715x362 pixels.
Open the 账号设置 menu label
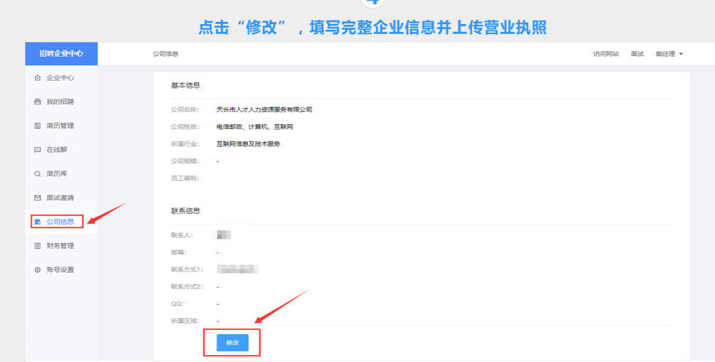[x=60, y=270]
